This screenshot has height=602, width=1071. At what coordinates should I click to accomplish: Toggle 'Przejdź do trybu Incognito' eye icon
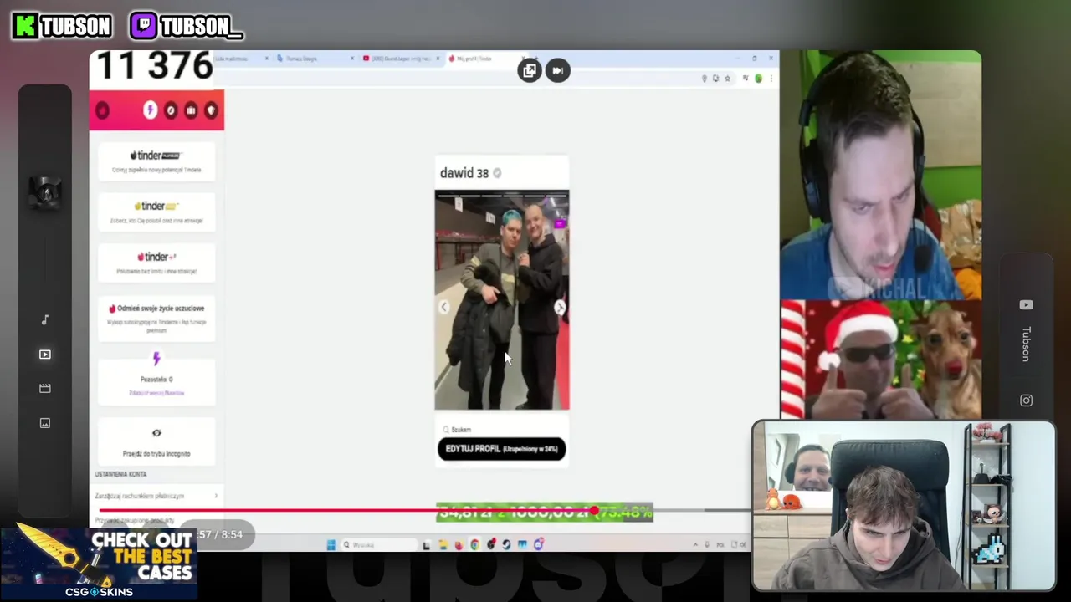pos(156,433)
